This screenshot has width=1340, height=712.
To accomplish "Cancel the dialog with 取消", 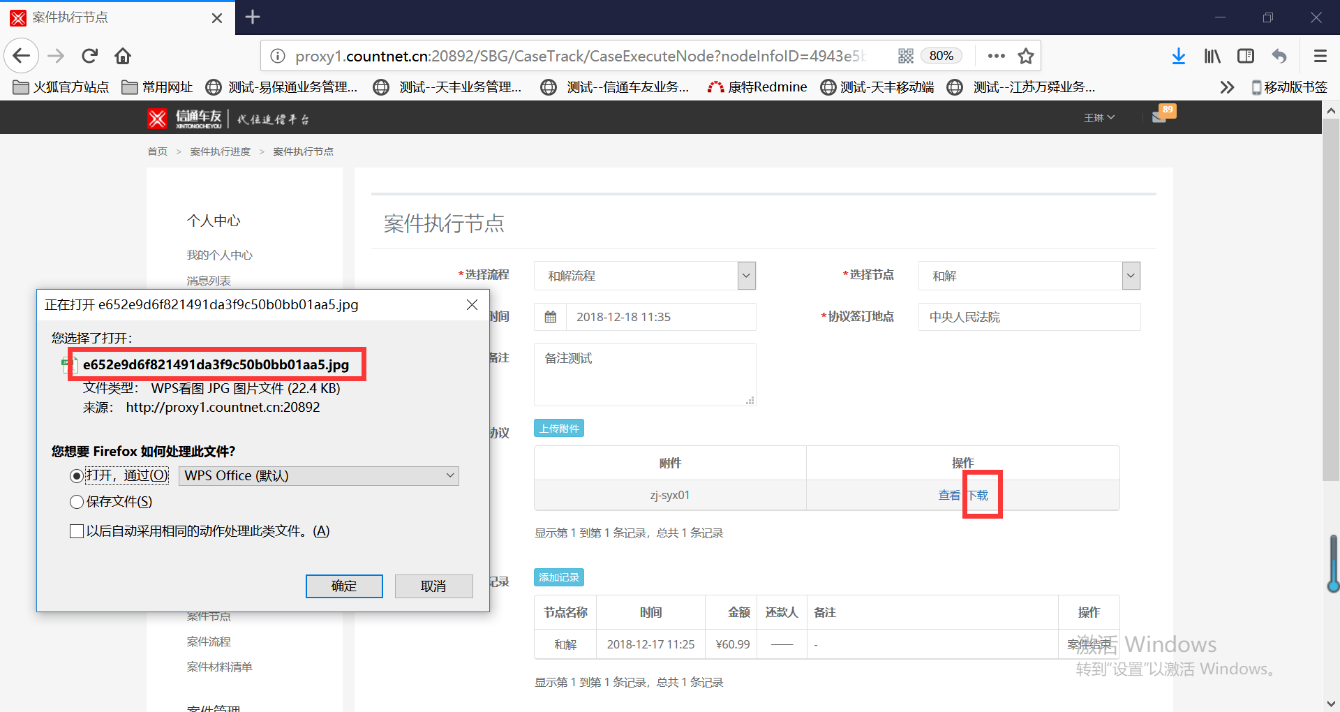I will [433, 586].
